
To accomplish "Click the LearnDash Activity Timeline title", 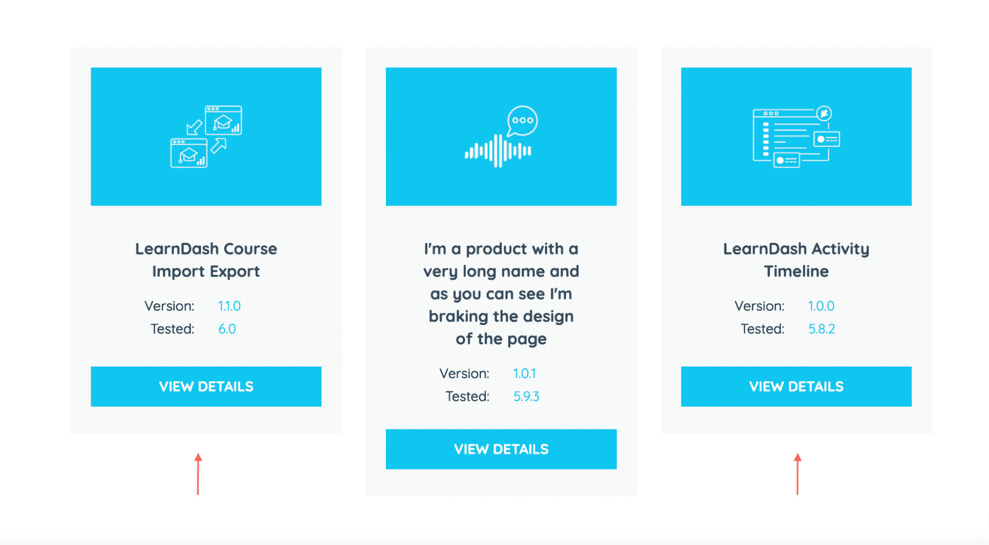I will pyautogui.click(x=797, y=260).
